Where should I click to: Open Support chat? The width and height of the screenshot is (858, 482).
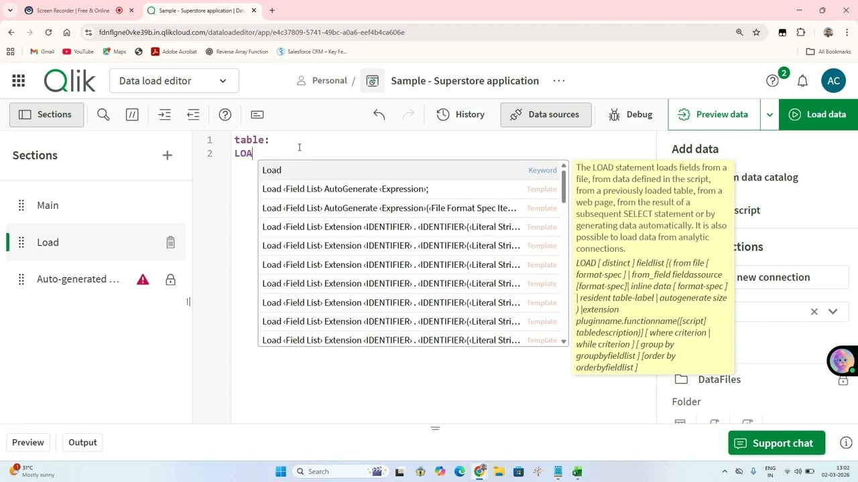point(776,443)
